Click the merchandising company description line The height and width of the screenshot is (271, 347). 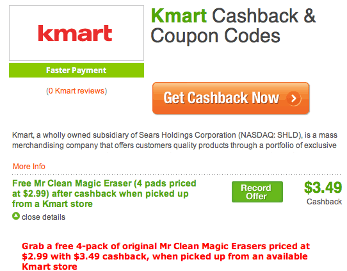174,145
